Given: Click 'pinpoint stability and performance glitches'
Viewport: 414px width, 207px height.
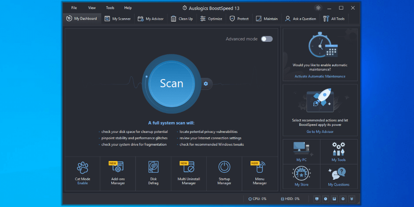Looking at the screenshot, I should click(135, 138).
